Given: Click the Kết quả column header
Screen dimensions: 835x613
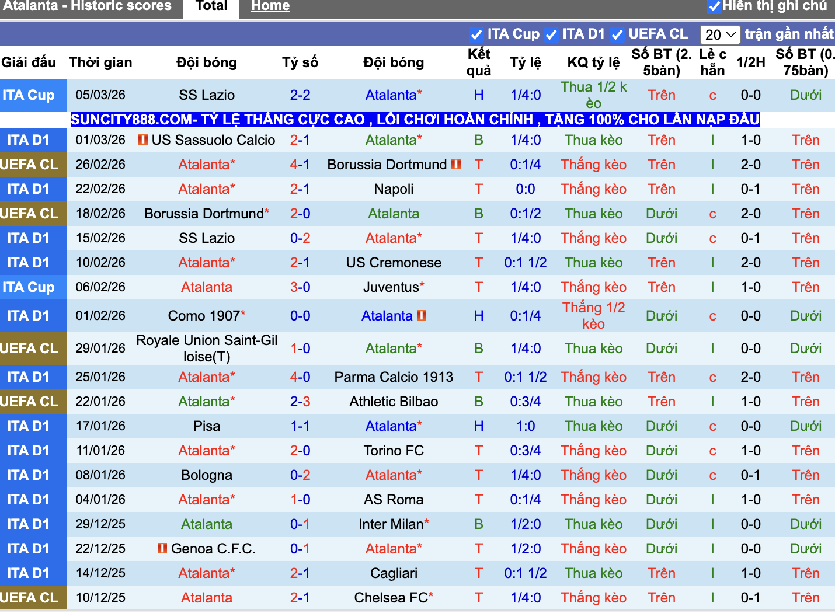Looking at the screenshot, I should (479, 62).
